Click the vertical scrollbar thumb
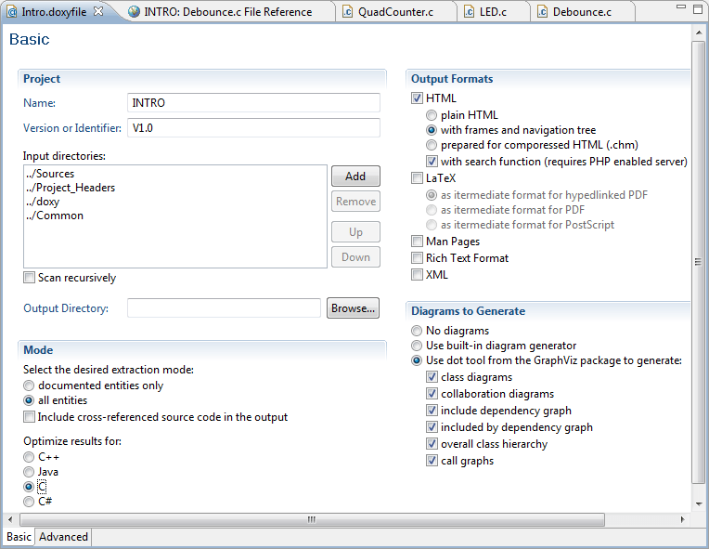This screenshot has height=549, width=709. (x=699, y=262)
